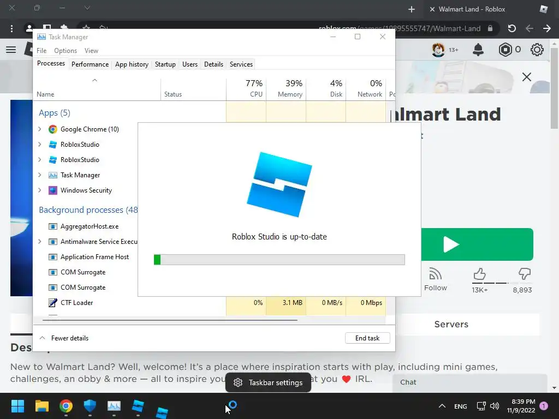Close the Roblox banner with X
This screenshot has width=559, height=419.
coord(527,77)
